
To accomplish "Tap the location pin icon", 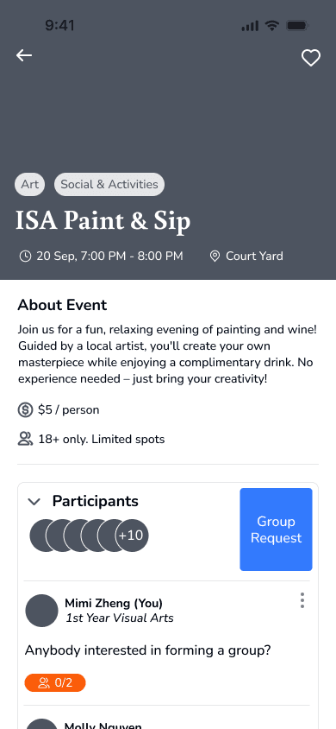I will point(215,257).
